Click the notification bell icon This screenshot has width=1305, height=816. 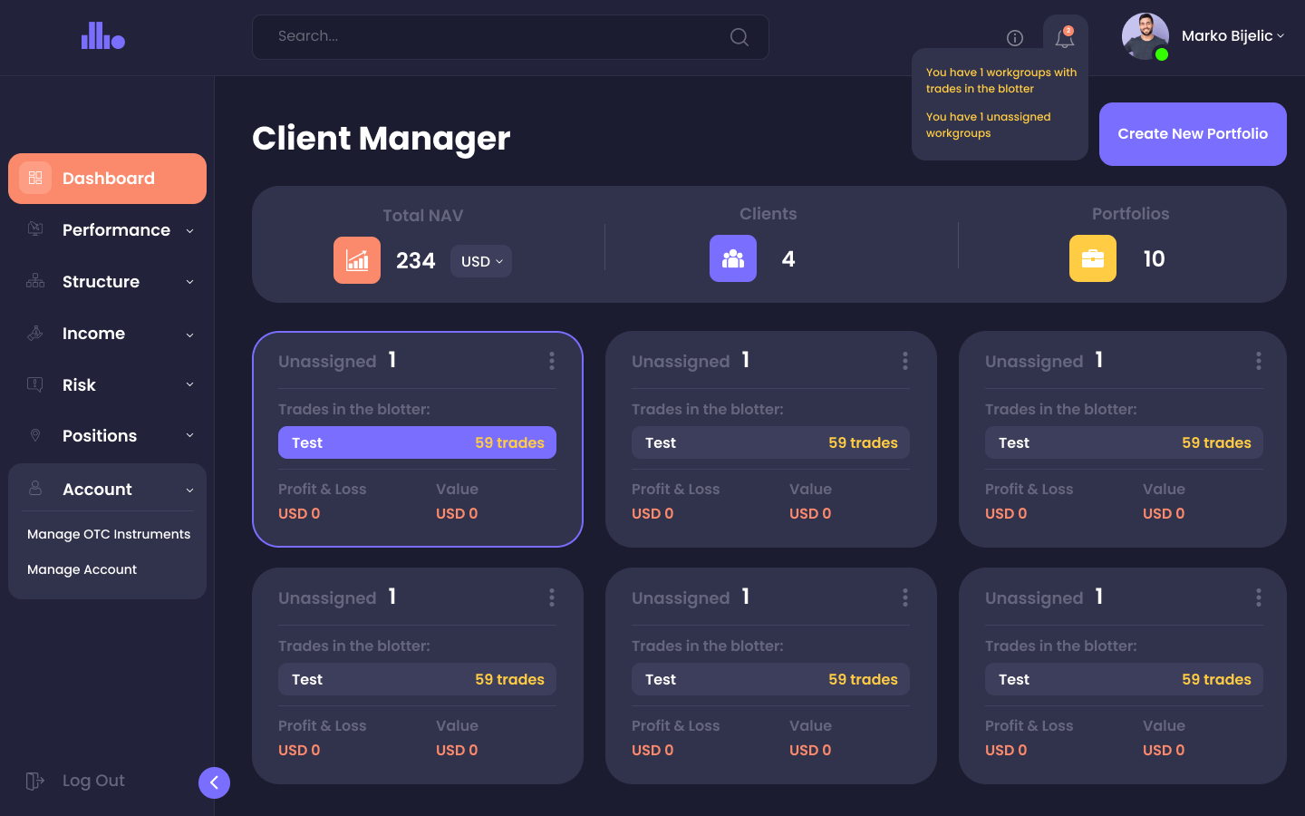(1065, 38)
